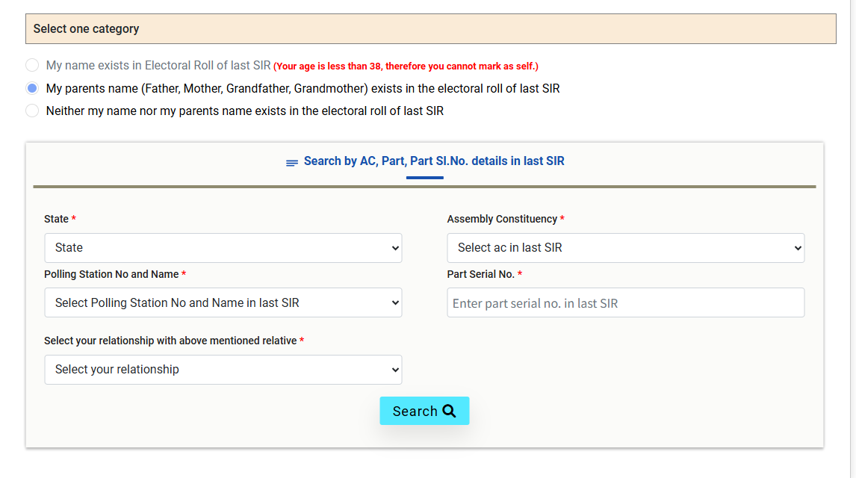
Task: Open the State dropdown
Action: pyautogui.click(x=223, y=248)
